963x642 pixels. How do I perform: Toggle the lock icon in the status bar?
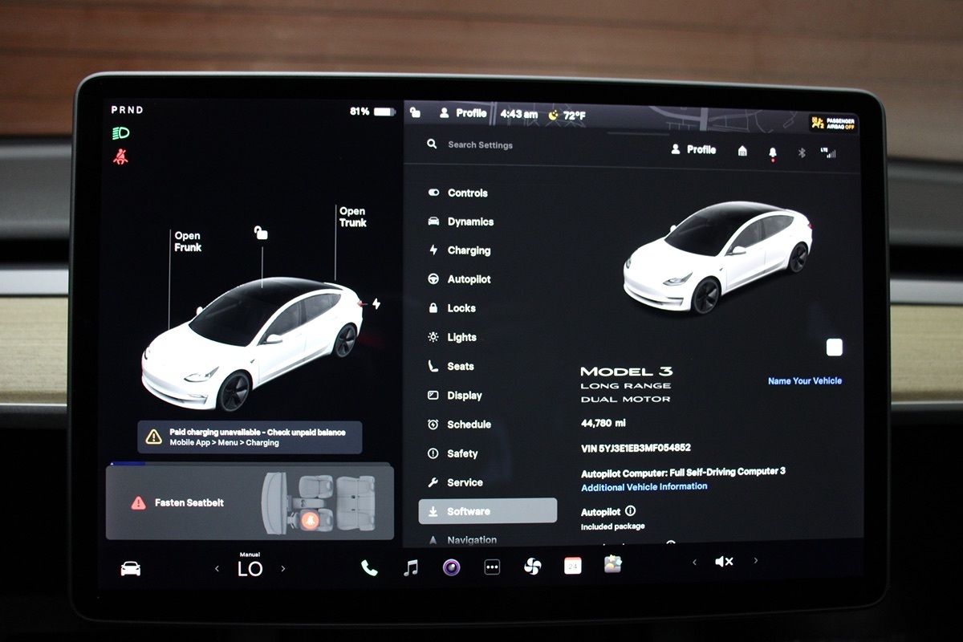[x=415, y=113]
